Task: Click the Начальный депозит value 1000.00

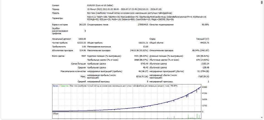Action: pyautogui.click(x=82, y=39)
